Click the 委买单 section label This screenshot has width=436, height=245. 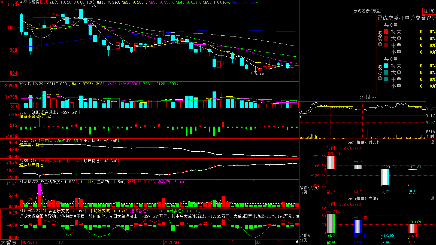coord(380,39)
